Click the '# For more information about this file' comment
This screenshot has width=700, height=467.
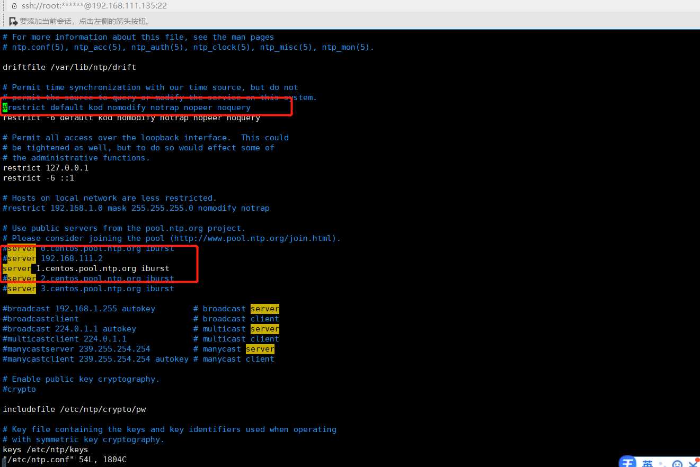(x=138, y=37)
